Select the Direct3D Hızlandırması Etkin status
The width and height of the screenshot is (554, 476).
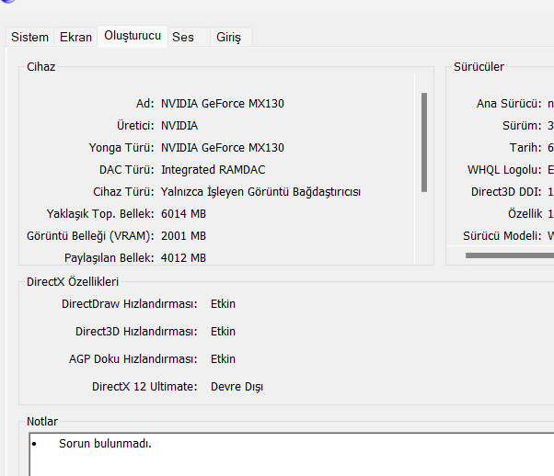[x=223, y=332]
